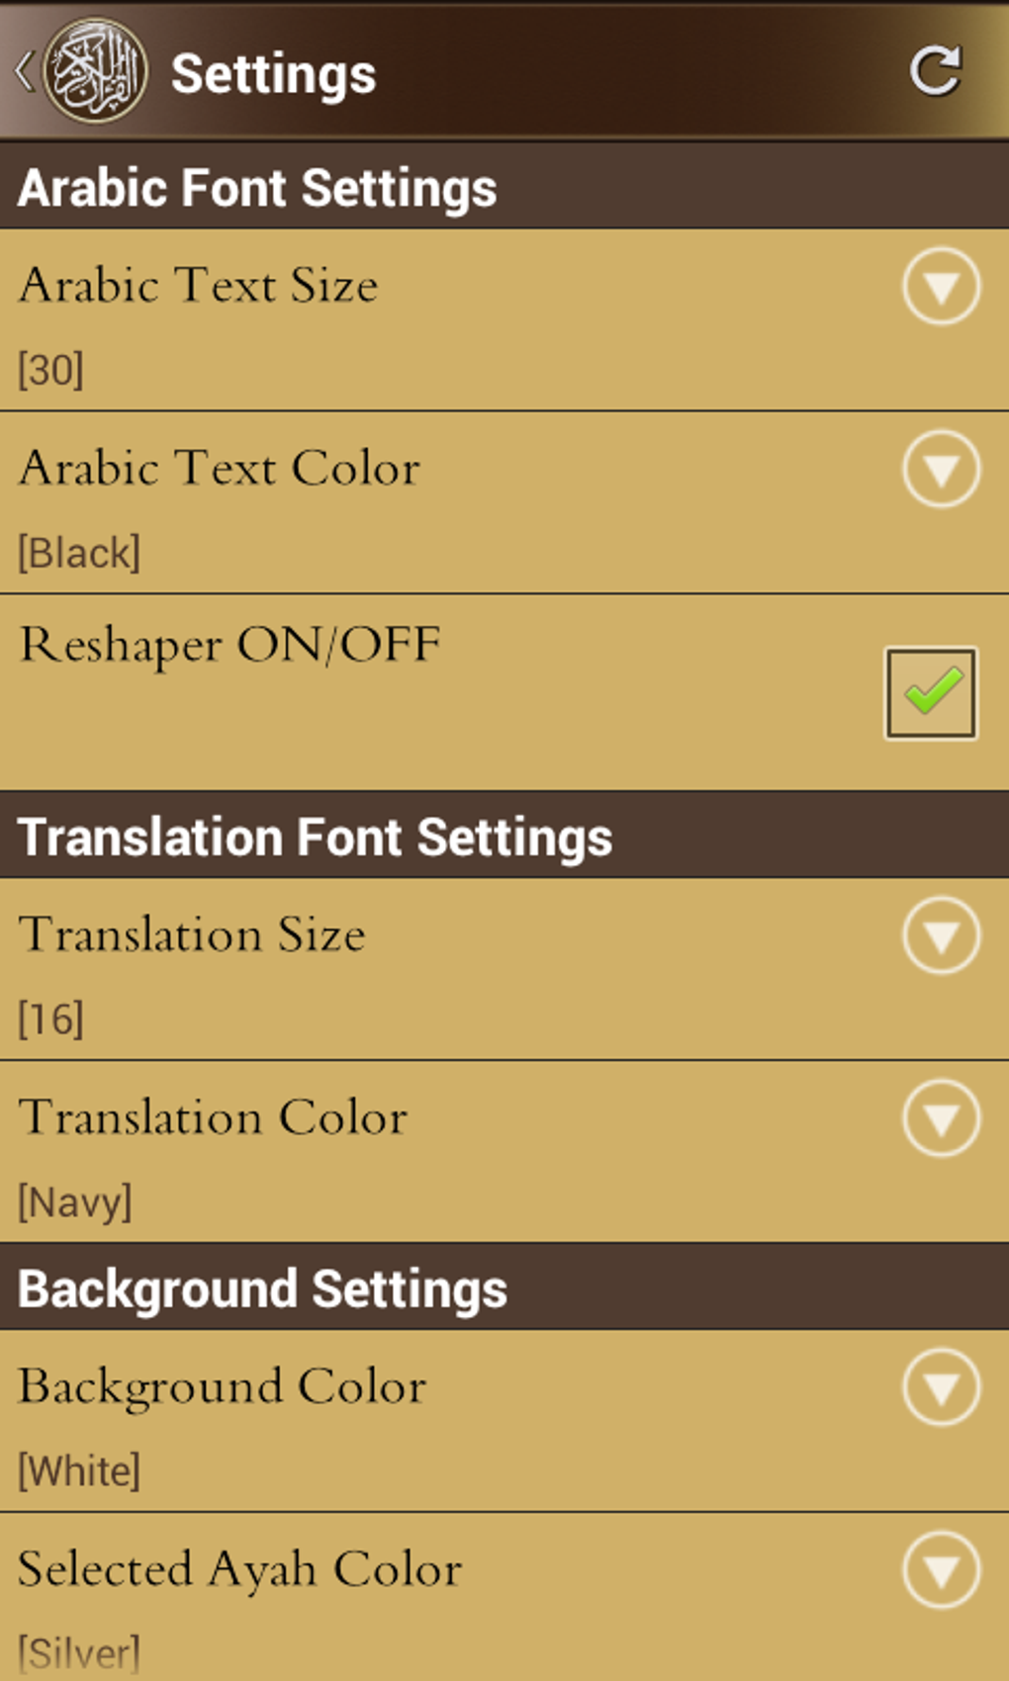Viewport: 1009px width, 1681px height.
Task: Tap the Background Color label
Action: tap(223, 1386)
